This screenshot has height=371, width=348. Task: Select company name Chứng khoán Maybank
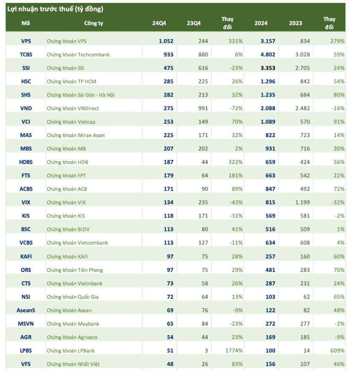[73, 324]
